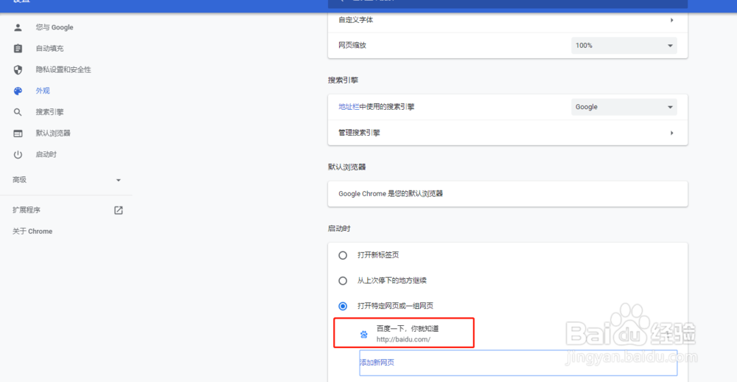Click the browser window icon for 默认浏览器
737x382 pixels.
pyautogui.click(x=18, y=133)
